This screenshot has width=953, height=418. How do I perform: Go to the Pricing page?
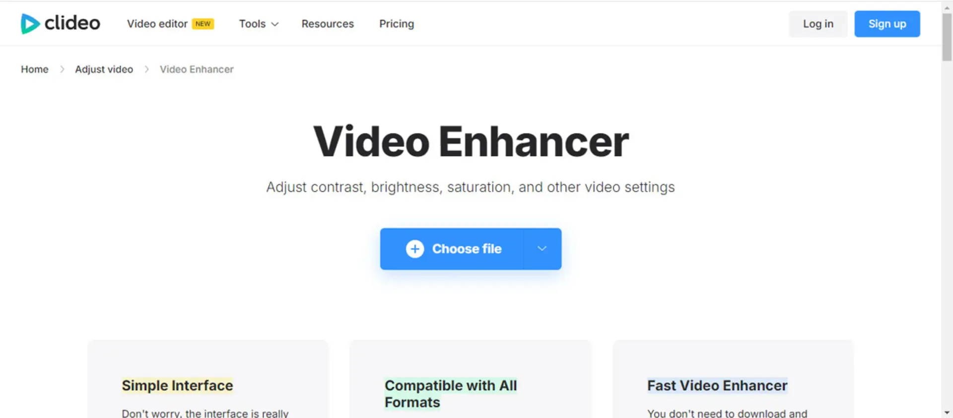tap(397, 24)
